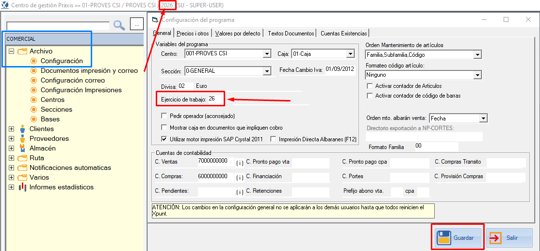Open the Sección dropdown
This screenshot has width=540, height=251.
click(x=266, y=71)
